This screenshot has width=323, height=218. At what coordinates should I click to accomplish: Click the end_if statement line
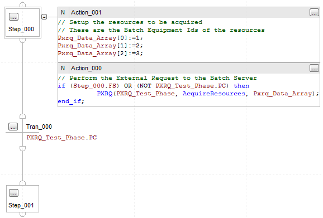tap(71, 101)
